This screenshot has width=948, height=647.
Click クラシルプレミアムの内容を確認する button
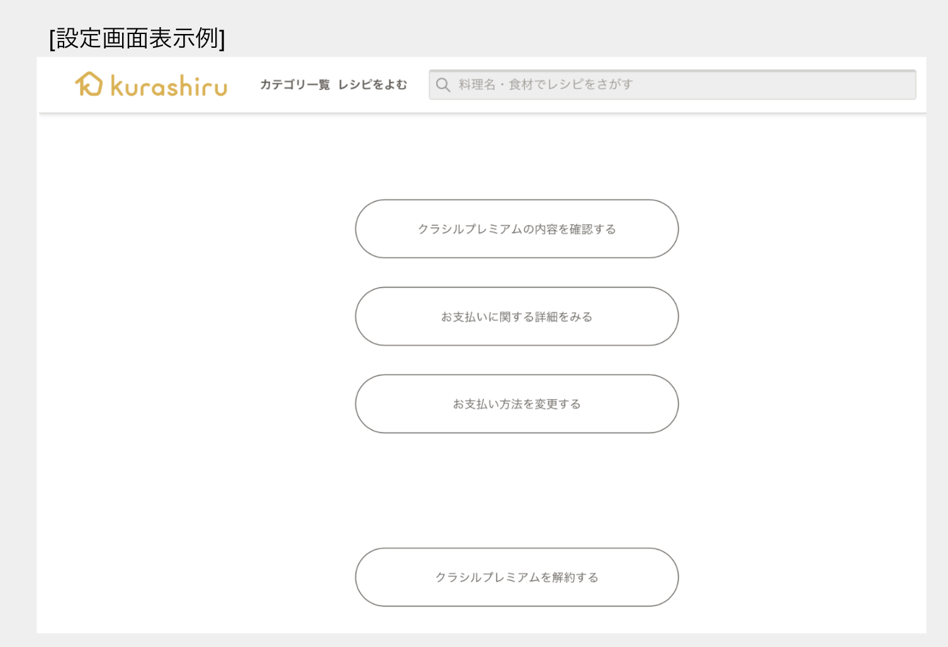pyautogui.click(x=517, y=229)
